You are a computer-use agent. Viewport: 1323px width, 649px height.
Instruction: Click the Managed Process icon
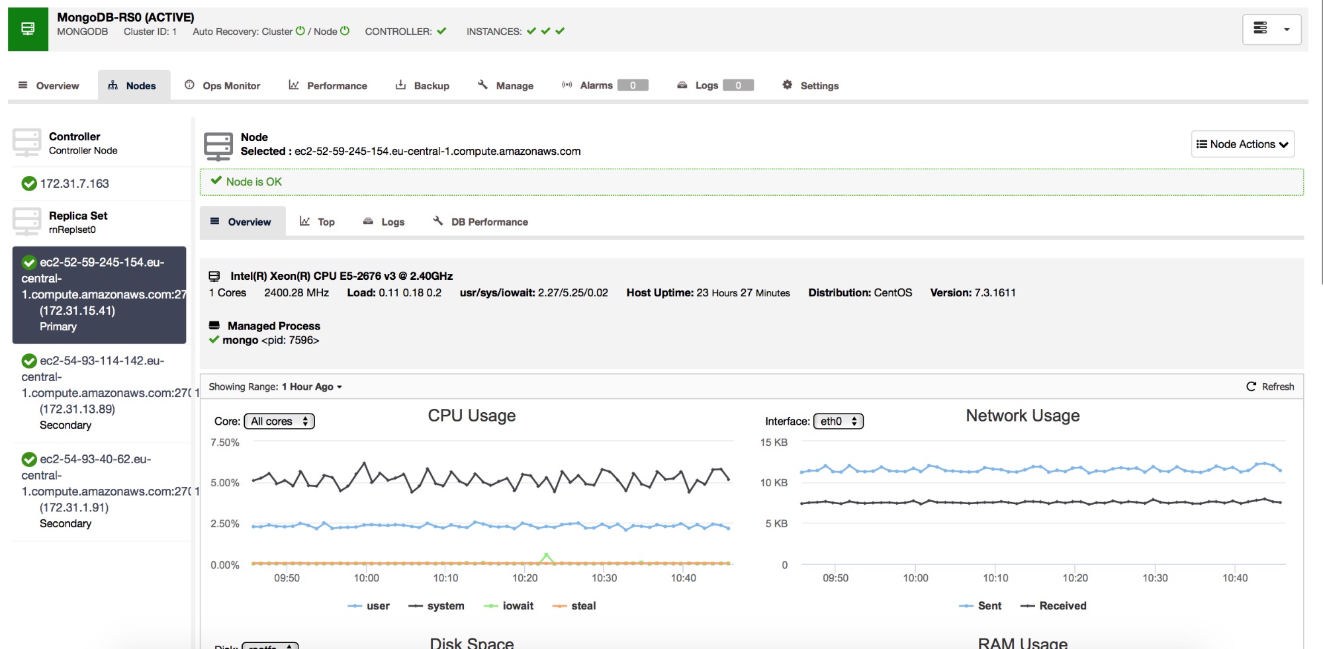click(214, 325)
